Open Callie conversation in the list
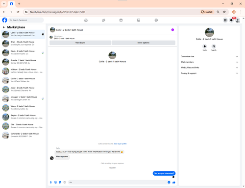This screenshot has width=245, height=188. click(x=23, y=34)
